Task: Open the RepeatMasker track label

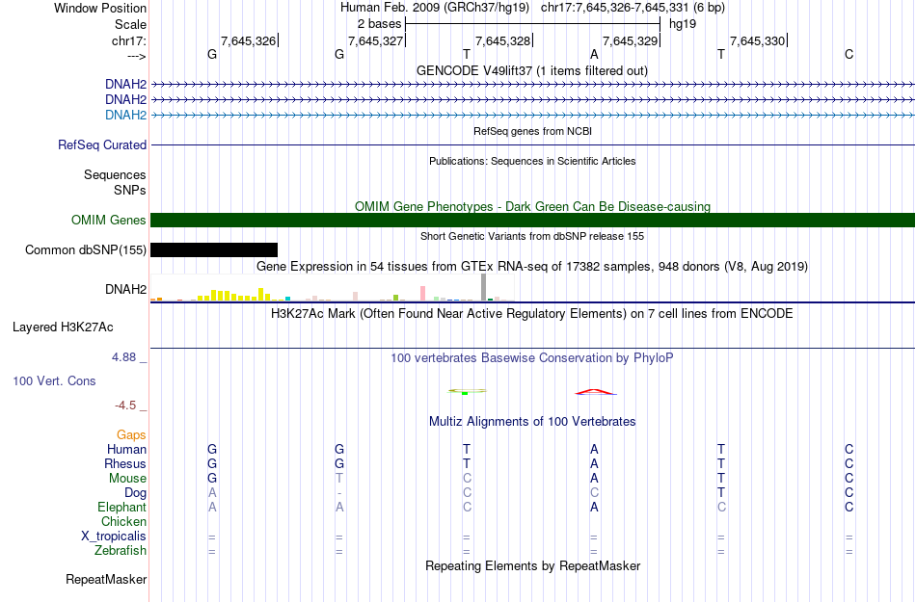Action: coord(106,579)
